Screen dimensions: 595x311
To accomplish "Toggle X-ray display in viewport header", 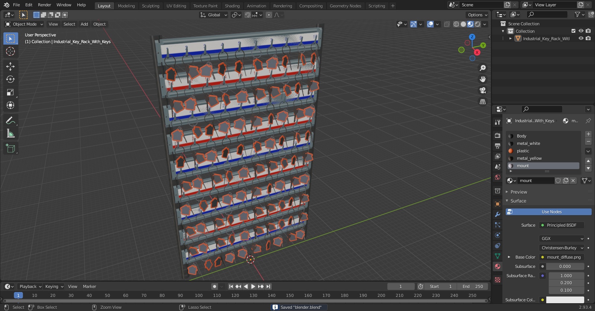I will [x=447, y=24].
